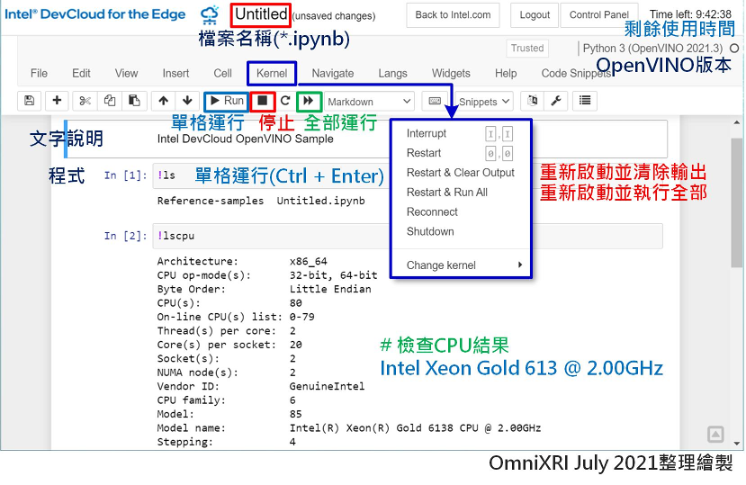746x485 pixels.
Task: Choose Shutdown from the Kernel menu
Action: coord(461,231)
